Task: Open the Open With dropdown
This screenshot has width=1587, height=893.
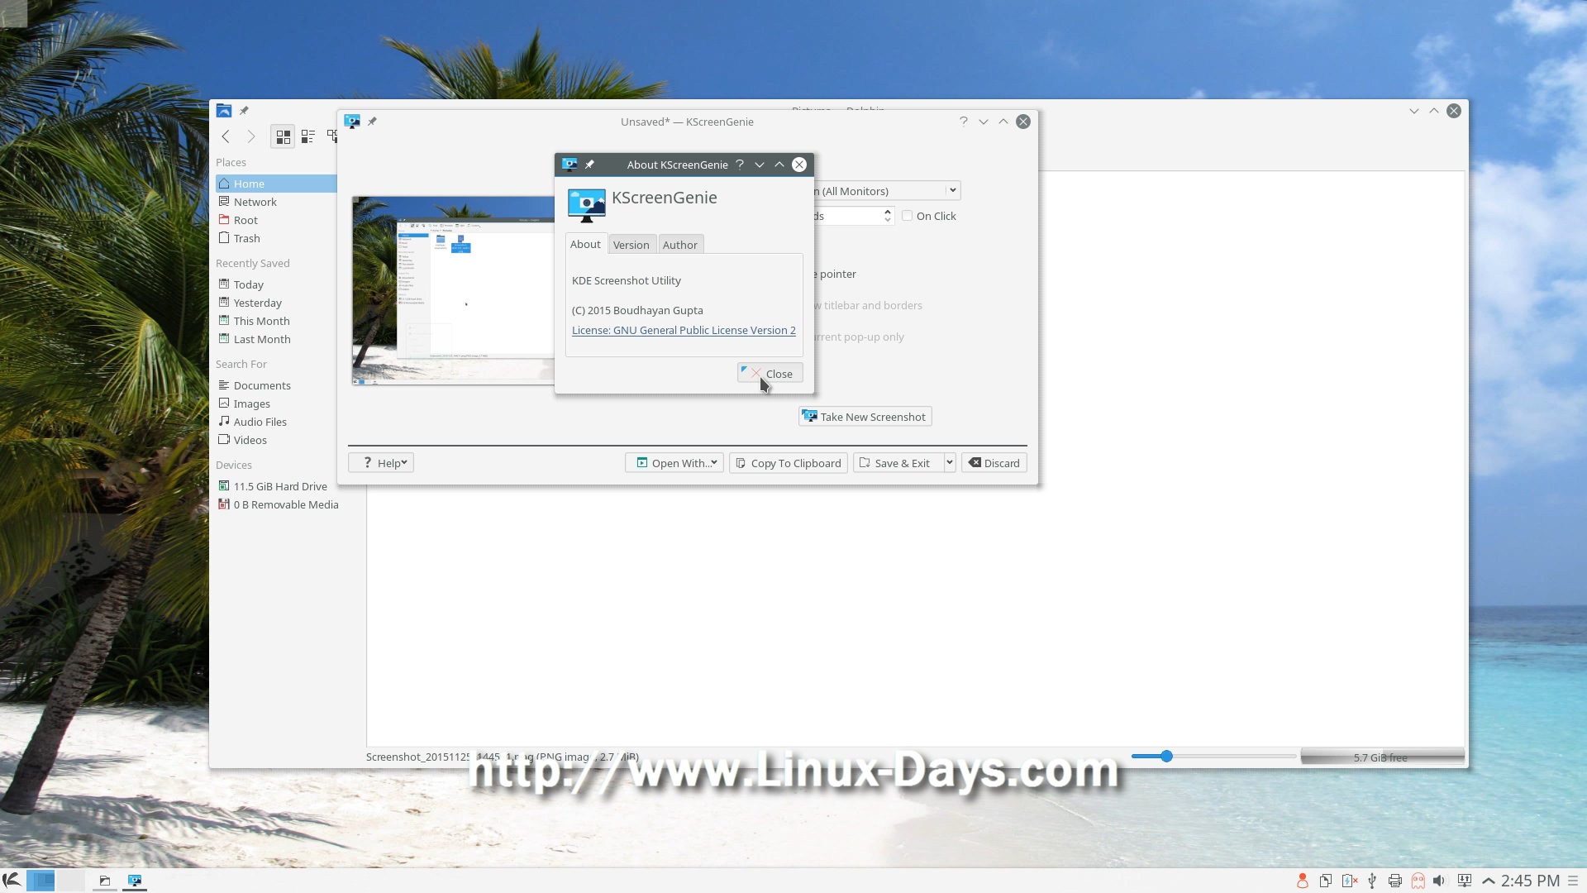Action: (x=674, y=463)
